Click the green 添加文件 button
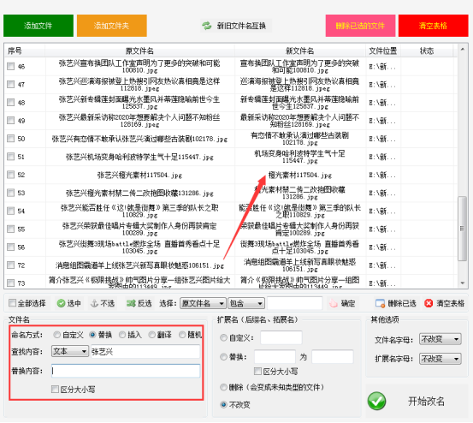Image resolution: width=473 pixels, height=423 pixels. coord(38,26)
